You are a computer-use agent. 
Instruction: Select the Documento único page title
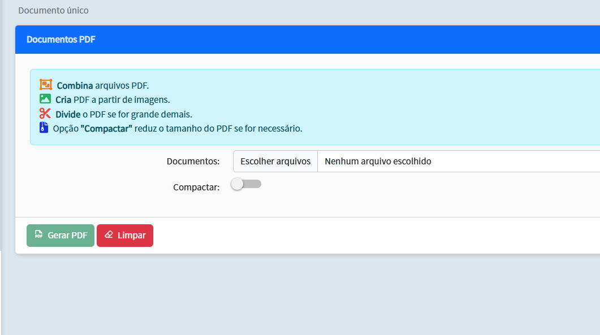tap(54, 10)
